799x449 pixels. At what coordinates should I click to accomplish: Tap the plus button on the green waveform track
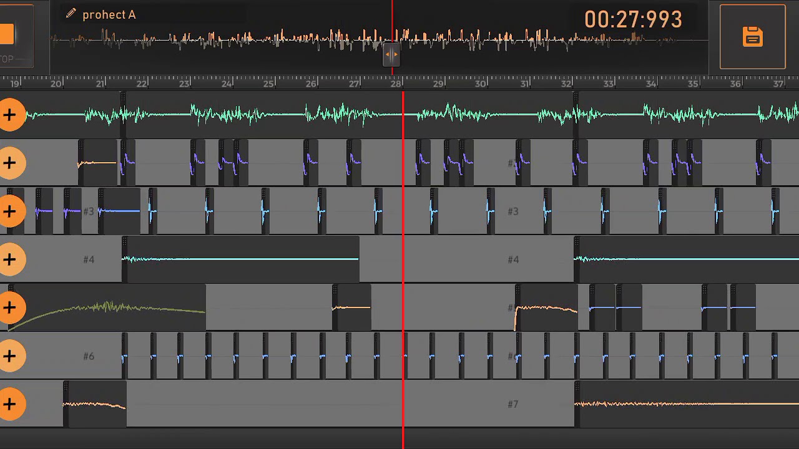pyautogui.click(x=9, y=115)
